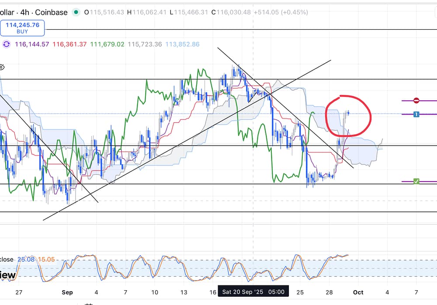This screenshot has height=305, width=437.
Task: Click the red hand-drawn circle annotation
Action: (370, 115)
